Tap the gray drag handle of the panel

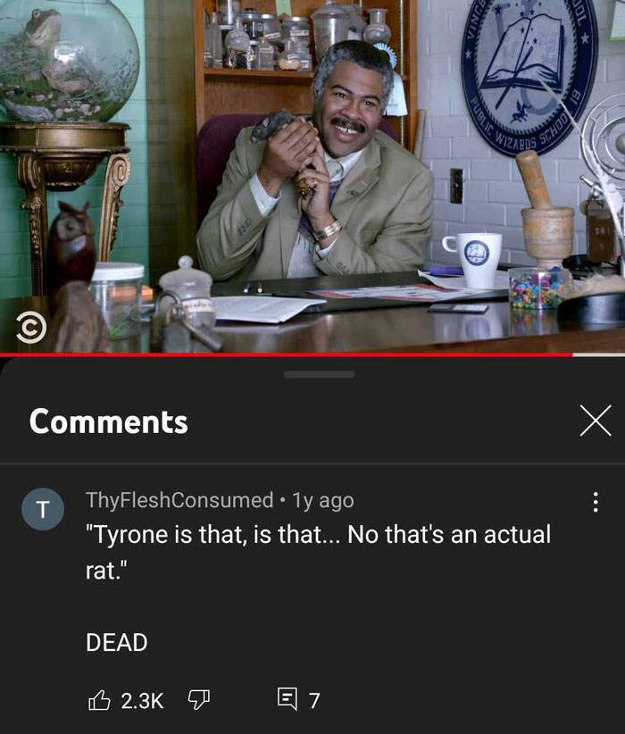tap(319, 374)
